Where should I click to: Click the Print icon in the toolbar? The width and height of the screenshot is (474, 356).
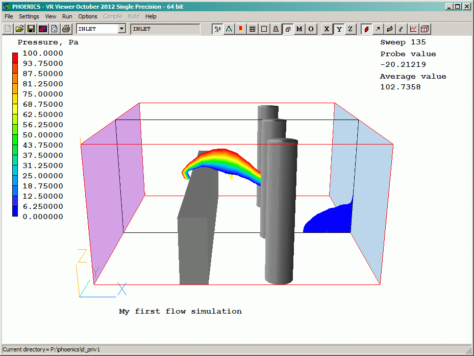[x=66, y=29]
